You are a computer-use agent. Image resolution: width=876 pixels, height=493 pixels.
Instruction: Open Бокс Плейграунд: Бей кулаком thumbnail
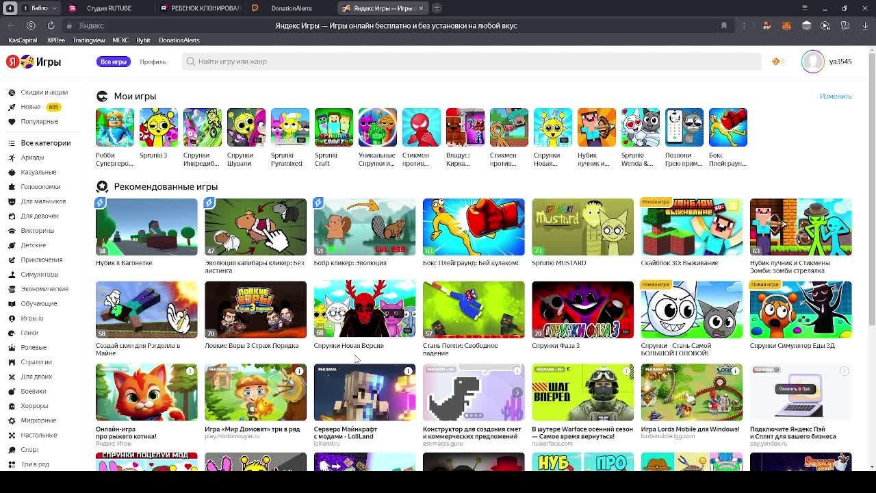tap(474, 227)
